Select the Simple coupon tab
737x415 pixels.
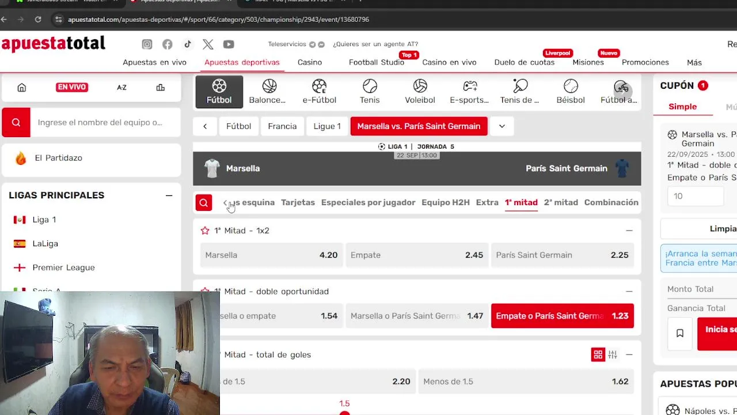(682, 107)
